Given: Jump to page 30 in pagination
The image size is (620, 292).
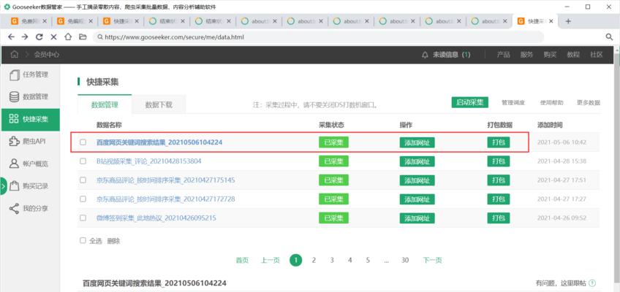Looking at the screenshot, I should coord(405,260).
